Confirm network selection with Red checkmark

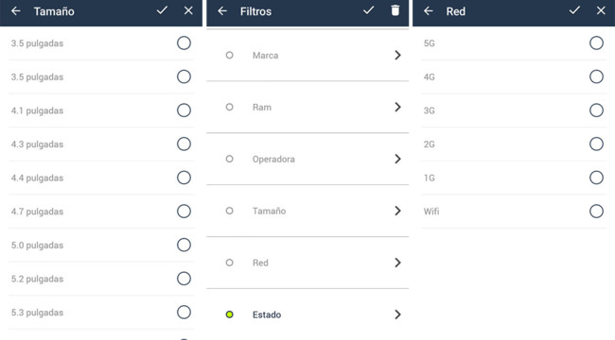(574, 10)
